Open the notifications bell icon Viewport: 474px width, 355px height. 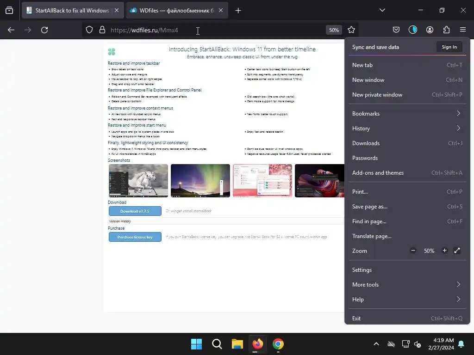(462, 344)
